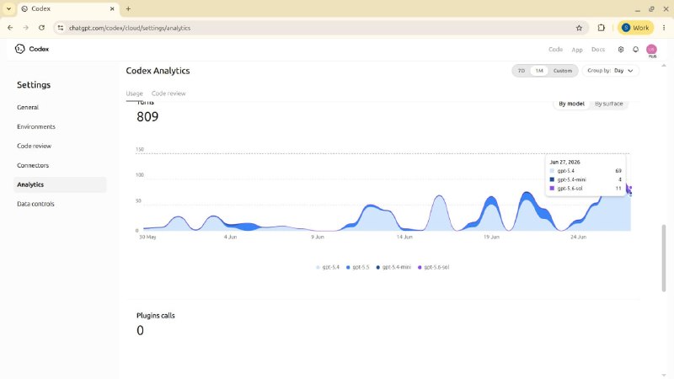Open a new browser tab
This screenshot has height=379, width=674.
click(128, 8)
